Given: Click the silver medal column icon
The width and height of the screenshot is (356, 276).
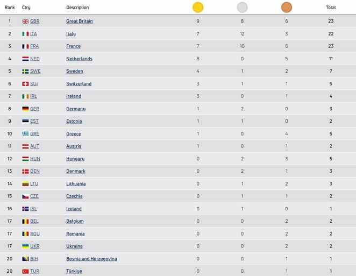Looking at the screenshot, I should pyautogui.click(x=243, y=8).
